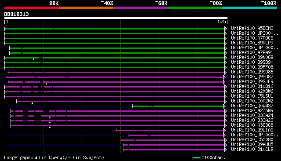The height and width of the screenshot is (161, 281).
Task: Click the red 20% identity color band
Action: (x=32, y=8)
